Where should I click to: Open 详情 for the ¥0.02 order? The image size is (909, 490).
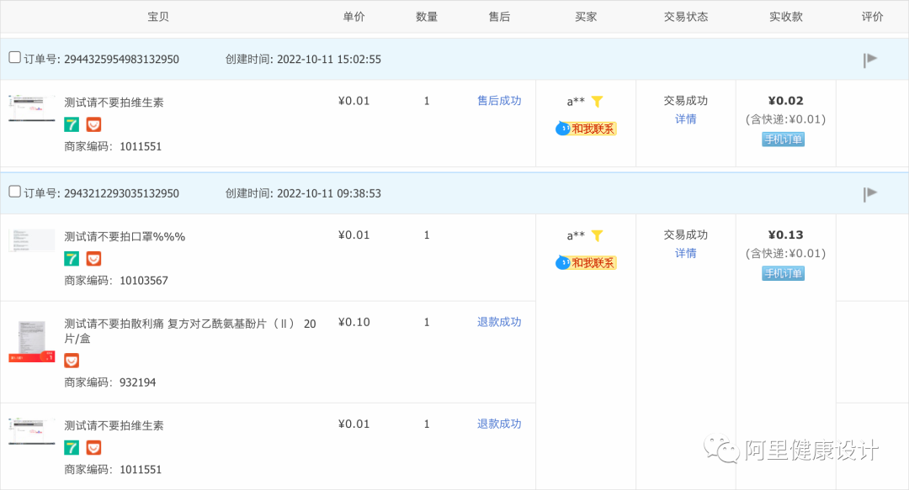click(686, 119)
